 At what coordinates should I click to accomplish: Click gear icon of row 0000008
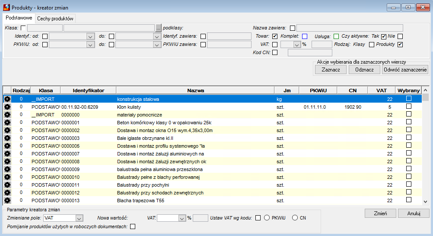[x=7, y=161]
